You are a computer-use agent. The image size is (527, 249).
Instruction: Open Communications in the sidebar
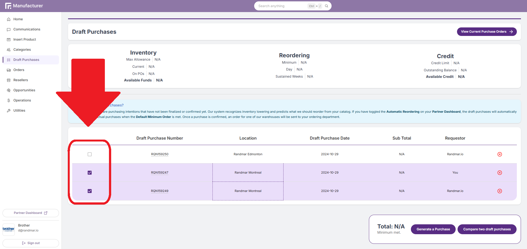coord(31,29)
